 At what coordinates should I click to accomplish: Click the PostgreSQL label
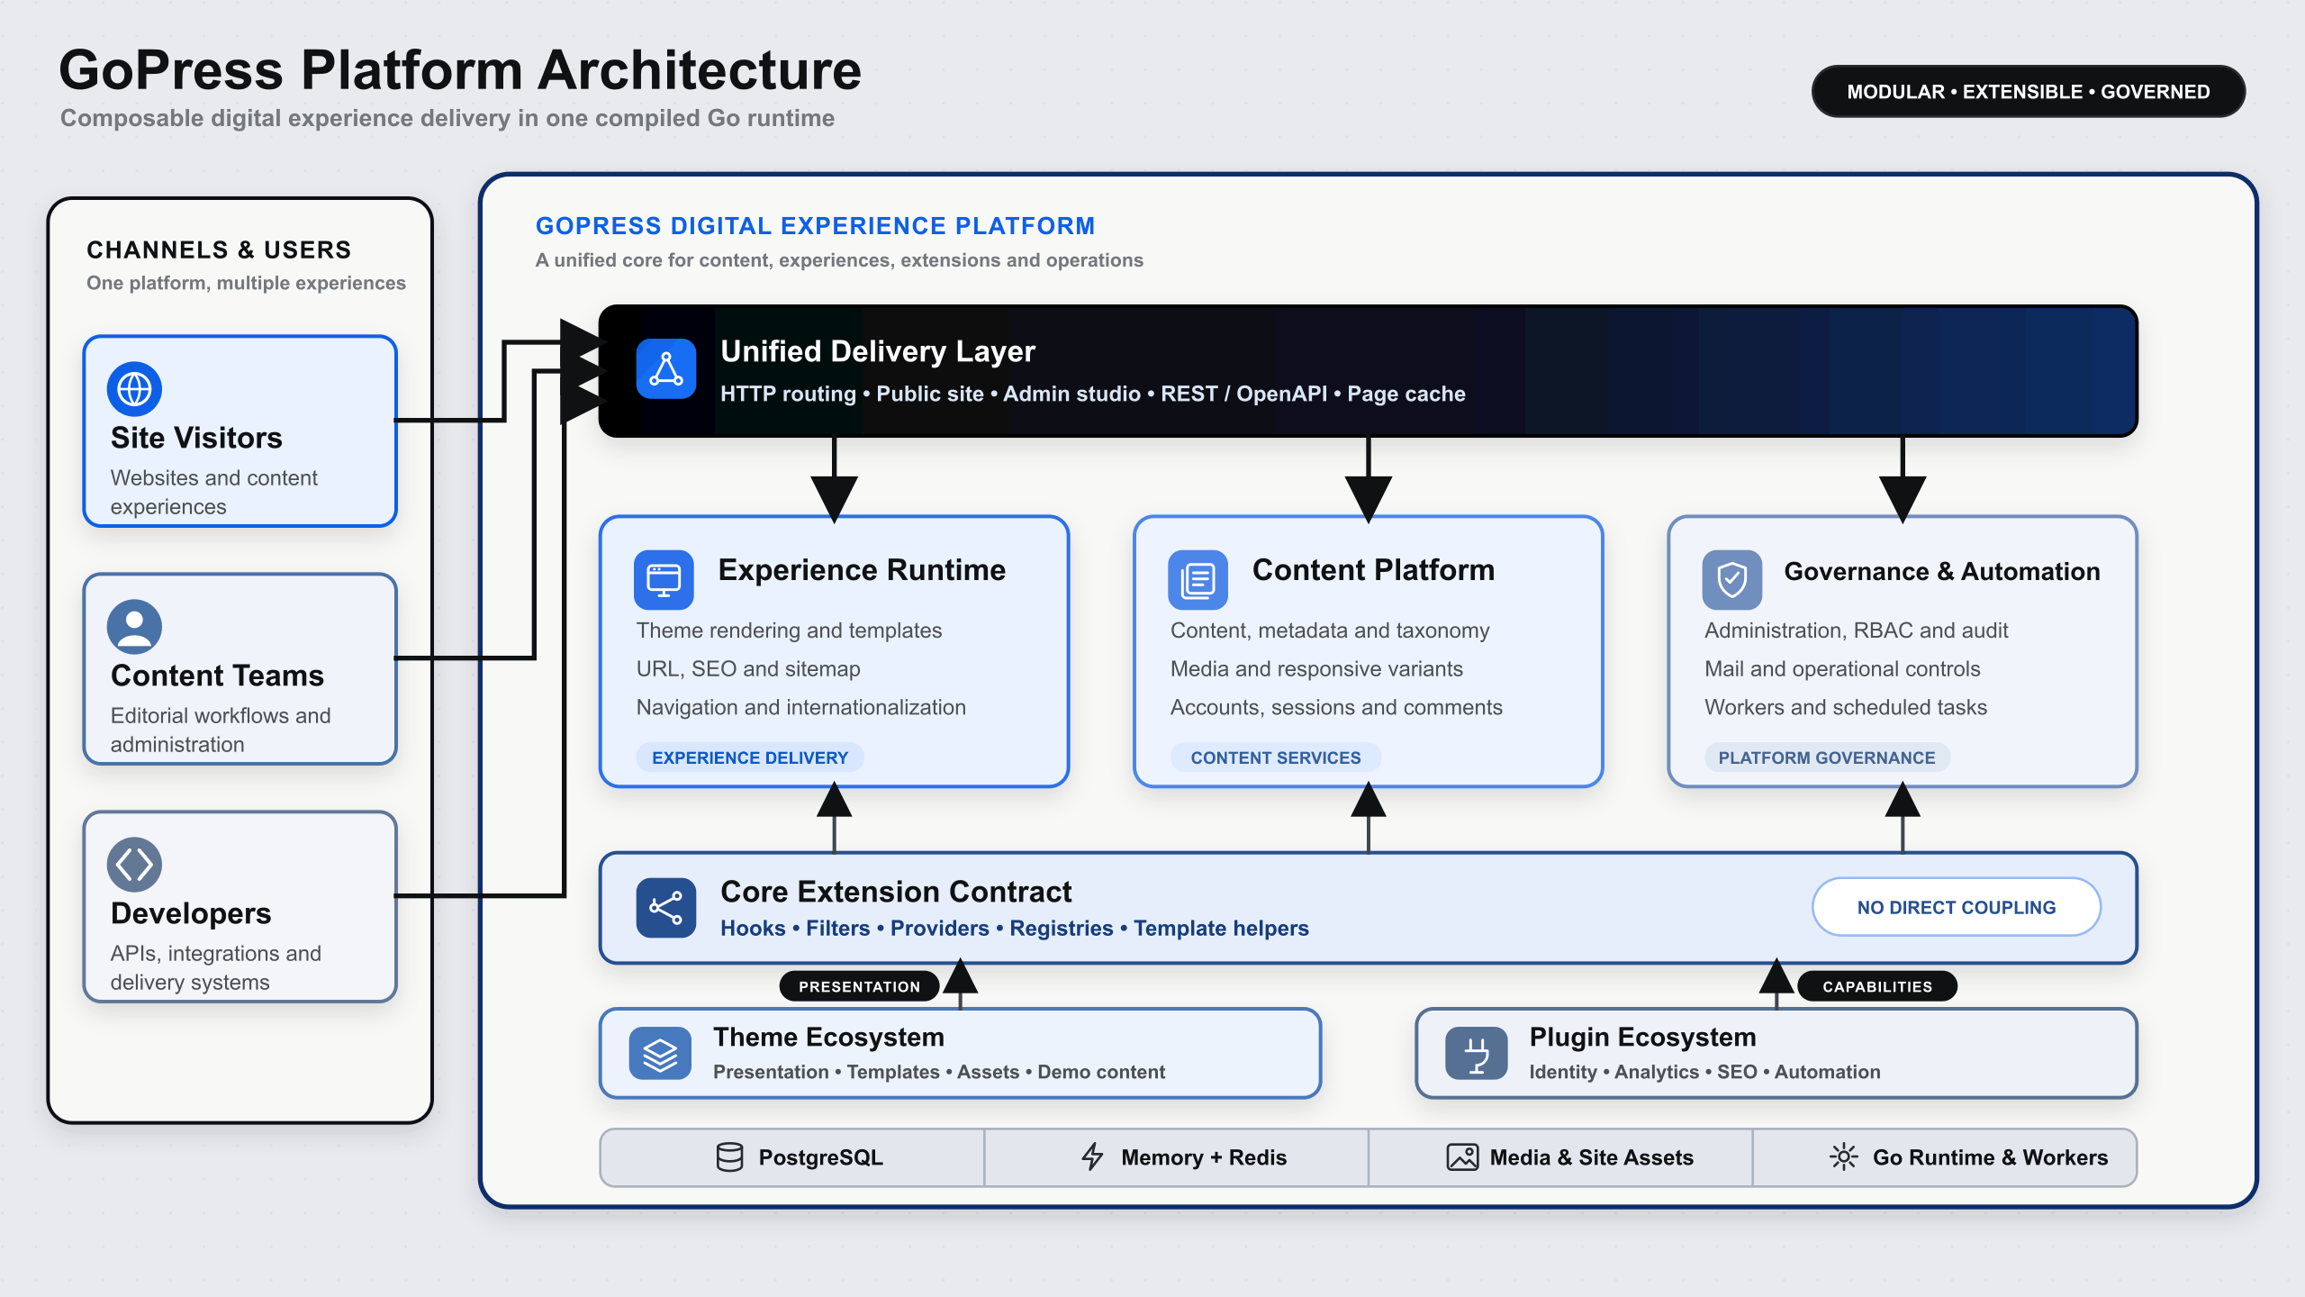click(x=820, y=1157)
